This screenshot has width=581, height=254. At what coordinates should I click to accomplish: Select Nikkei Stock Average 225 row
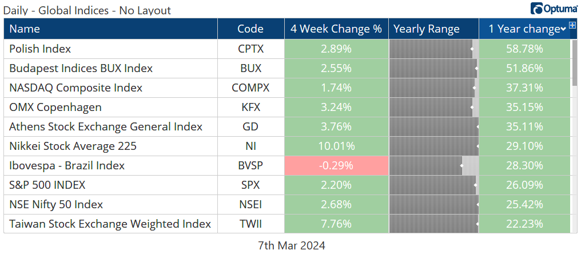tap(73, 146)
